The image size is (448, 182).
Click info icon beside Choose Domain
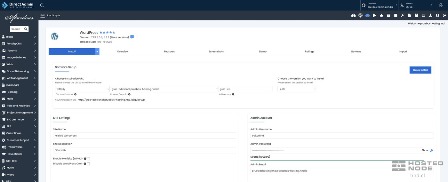(129, 94)
